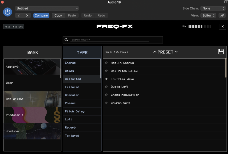228x154 pixels.
Task: Open the Untitled preset dropdown
Action: (x=47, y=9)
